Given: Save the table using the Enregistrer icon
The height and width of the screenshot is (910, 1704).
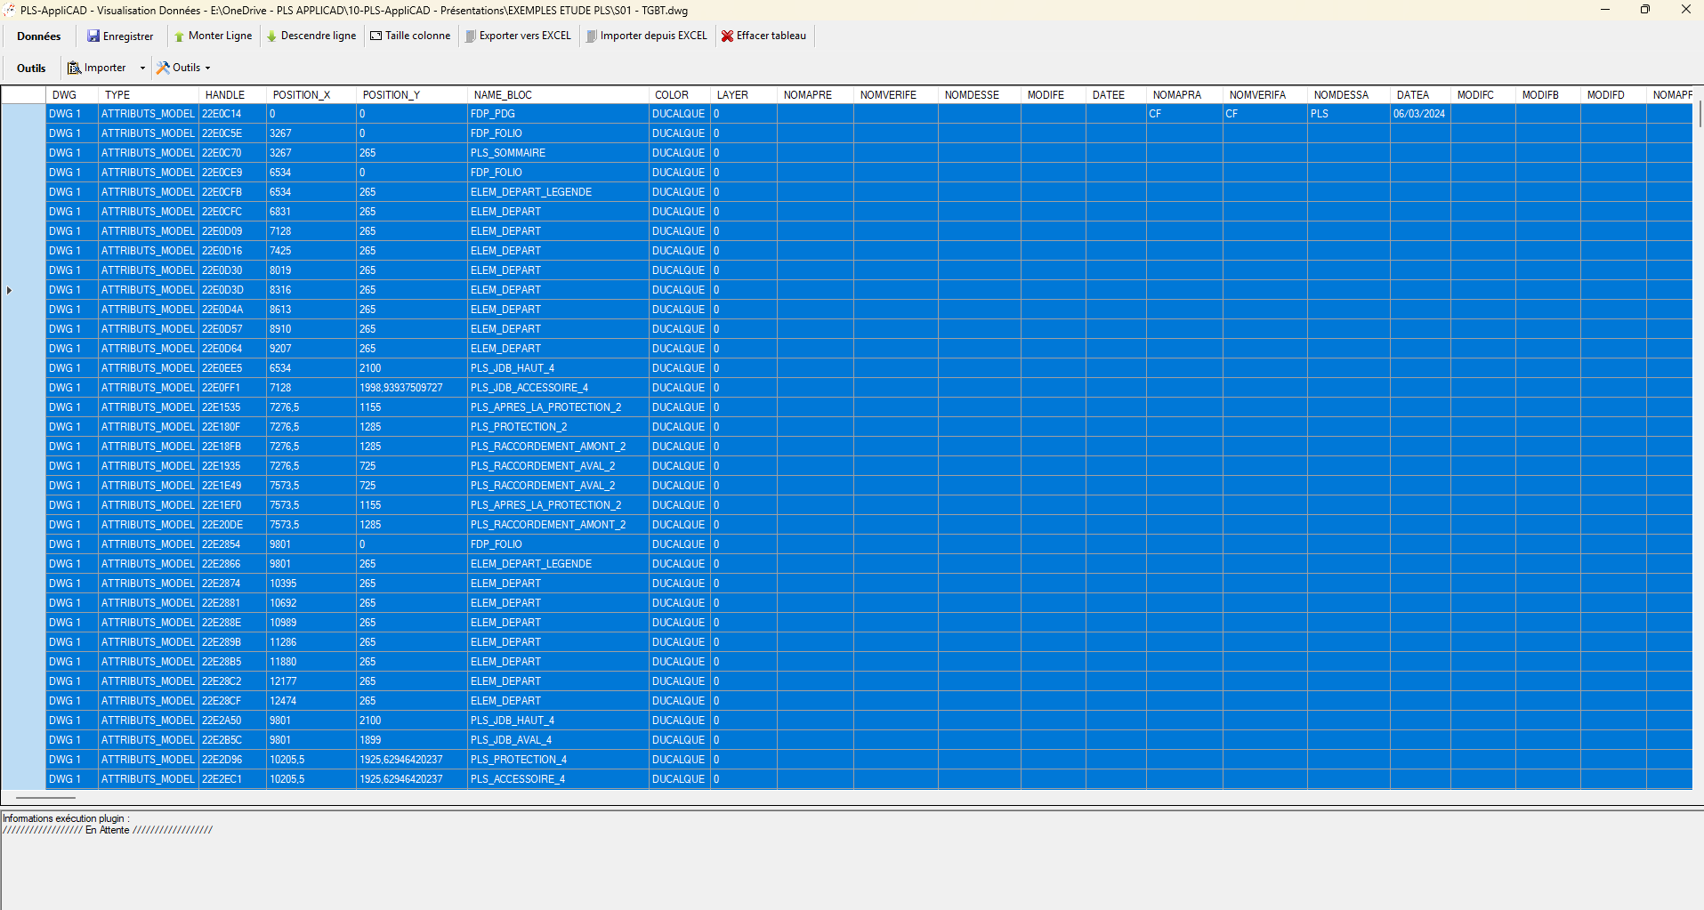Looking at the screenshot, I should pos(93,36).
